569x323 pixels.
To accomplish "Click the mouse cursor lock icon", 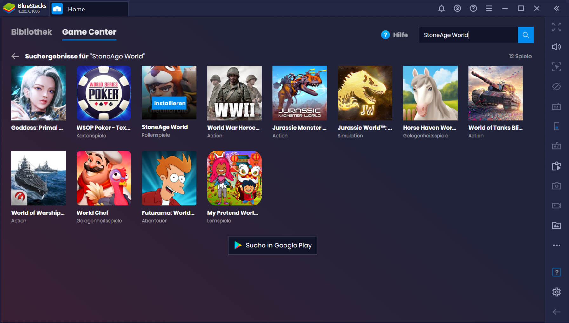I will tap(557, 67).
